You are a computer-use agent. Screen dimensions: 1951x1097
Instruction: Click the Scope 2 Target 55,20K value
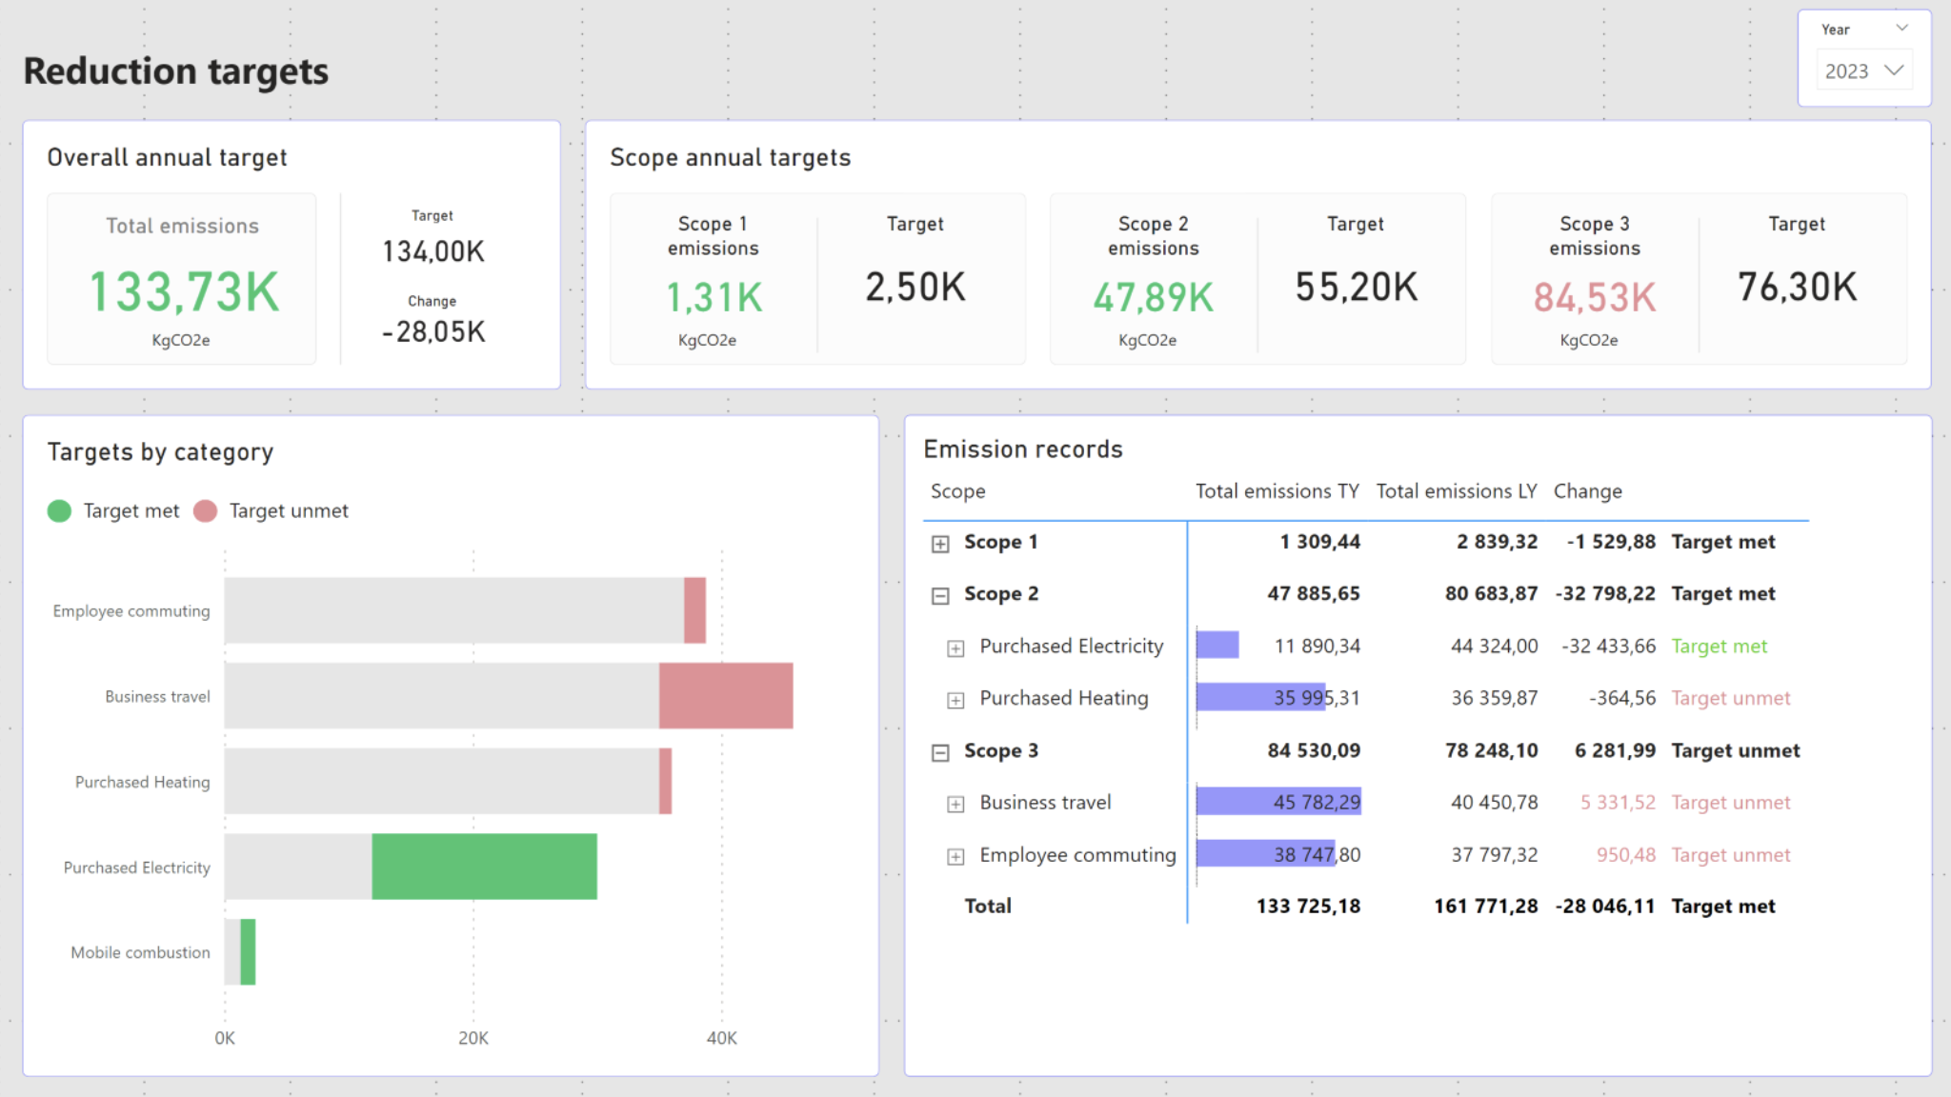[1357, 287]
